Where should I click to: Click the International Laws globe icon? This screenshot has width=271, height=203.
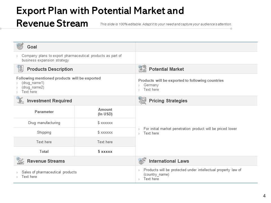pos(142,161)
